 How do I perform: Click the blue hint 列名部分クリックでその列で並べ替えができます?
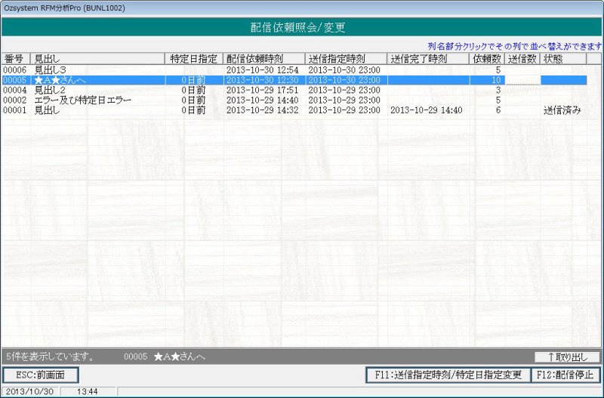pyautogui.click(x=514, y=46)
